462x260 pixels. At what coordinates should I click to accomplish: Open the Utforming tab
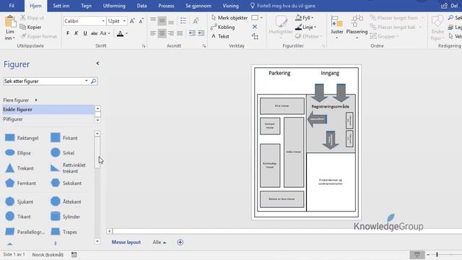114,6
